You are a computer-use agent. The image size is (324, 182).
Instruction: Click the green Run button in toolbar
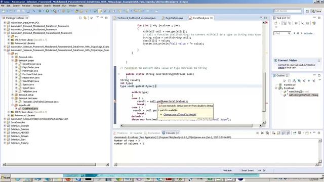pyautogui.click(x=47, y=11)
